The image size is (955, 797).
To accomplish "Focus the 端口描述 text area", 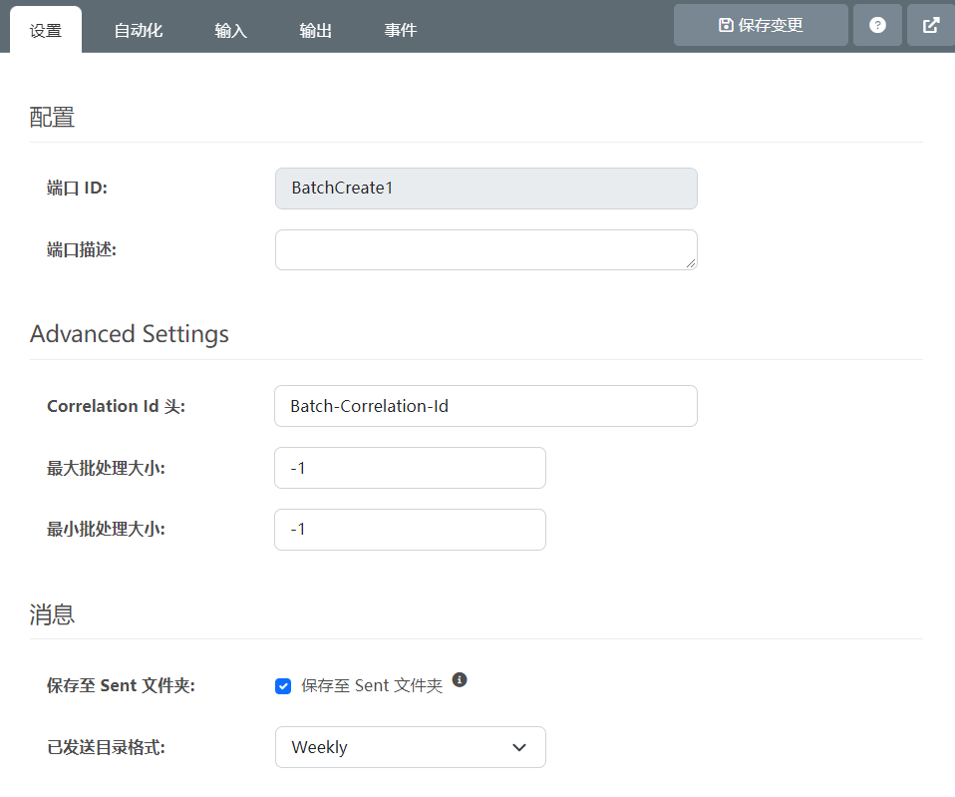I will 486,249.
